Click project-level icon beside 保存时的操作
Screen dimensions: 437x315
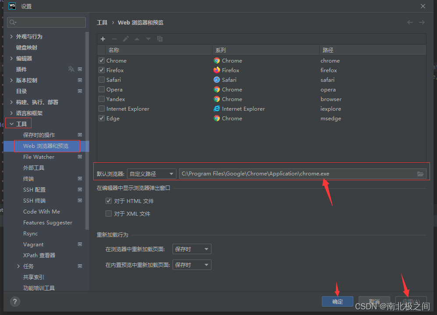click(x=80, y=135)
